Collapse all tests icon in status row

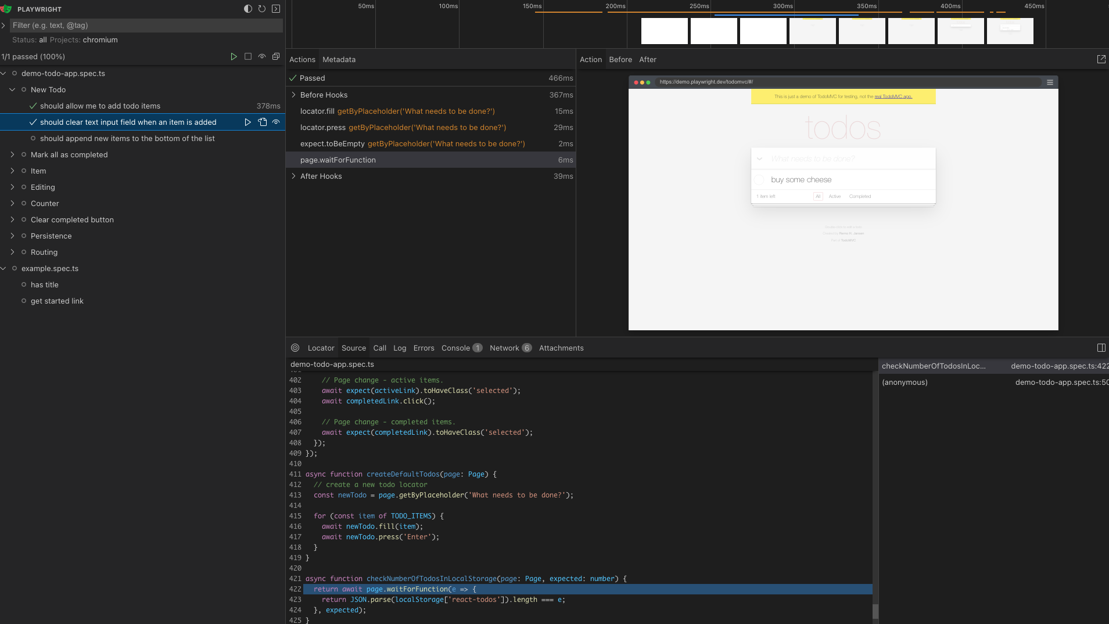click(x=276, y=56)
